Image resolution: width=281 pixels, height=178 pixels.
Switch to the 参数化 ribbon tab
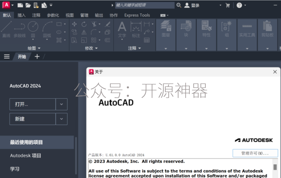(53, 15)
